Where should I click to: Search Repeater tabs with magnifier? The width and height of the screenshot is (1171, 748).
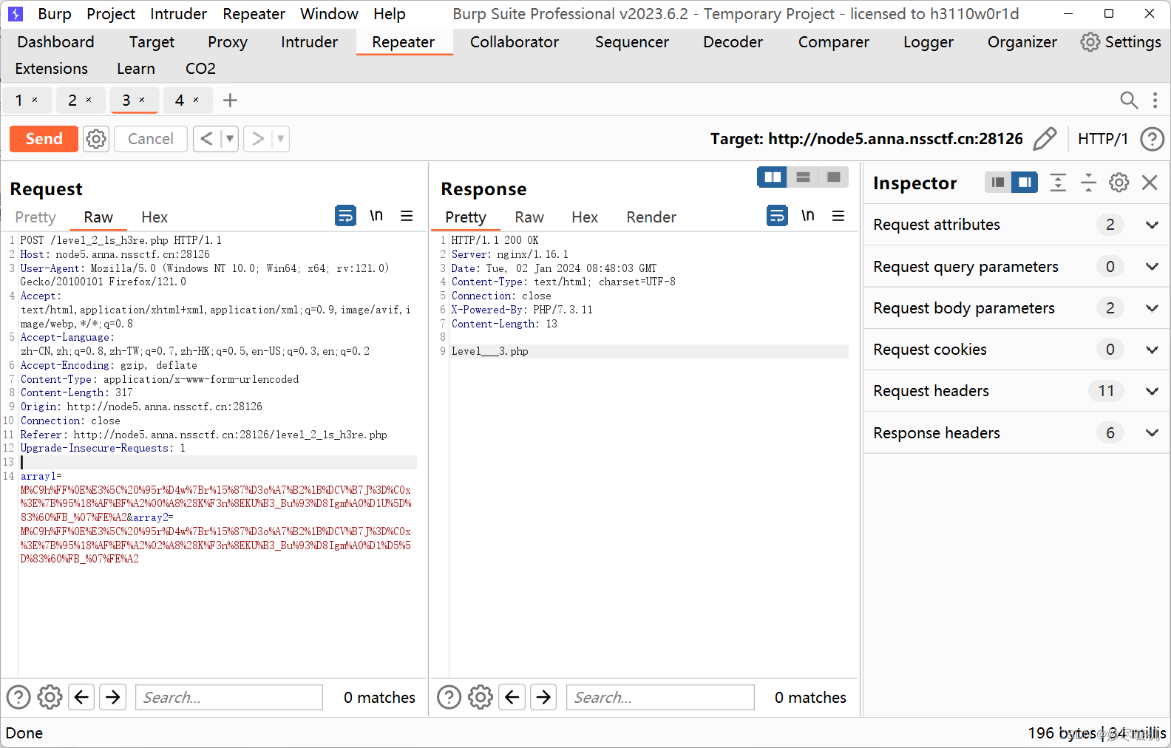[x=1129, y=100]
